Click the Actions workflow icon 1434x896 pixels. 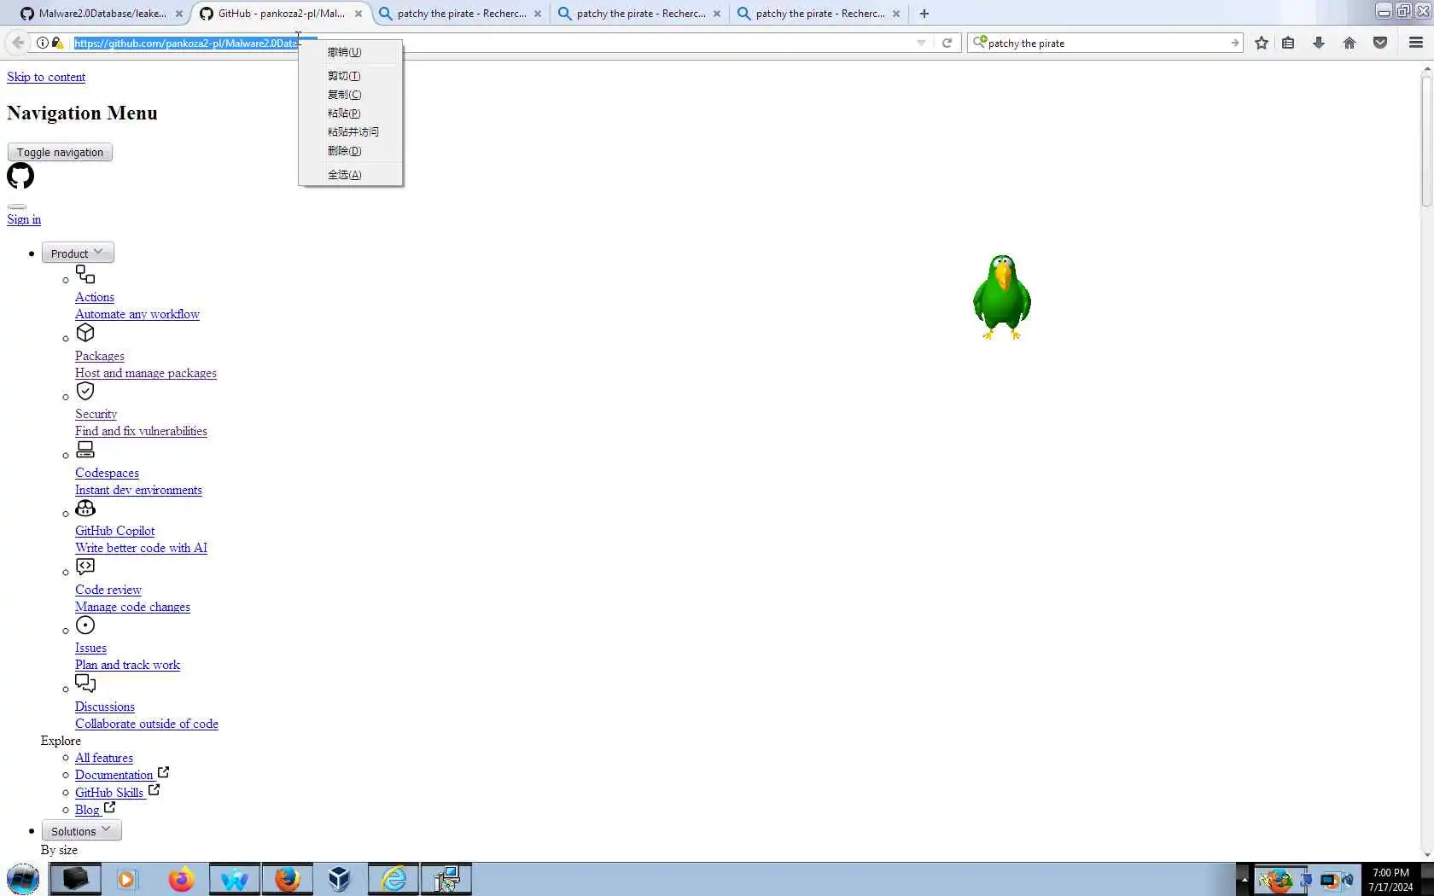coord(85,274)
